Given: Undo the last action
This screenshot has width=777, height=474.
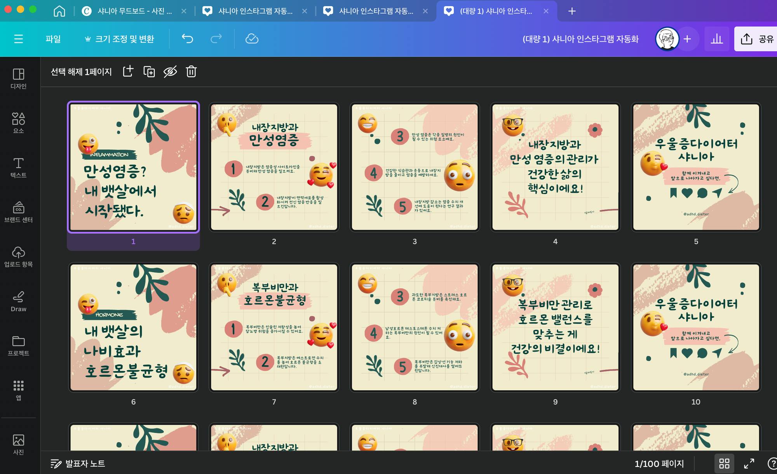Looking at the screenshot, I should 188,39.
